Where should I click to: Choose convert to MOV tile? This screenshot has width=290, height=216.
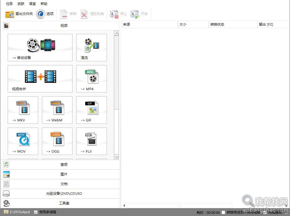click(23, 141)
